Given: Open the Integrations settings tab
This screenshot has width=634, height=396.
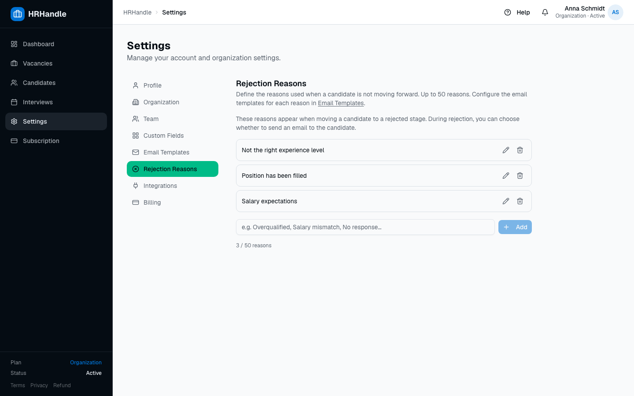Looking at the screenshot, I should point(173,186).
